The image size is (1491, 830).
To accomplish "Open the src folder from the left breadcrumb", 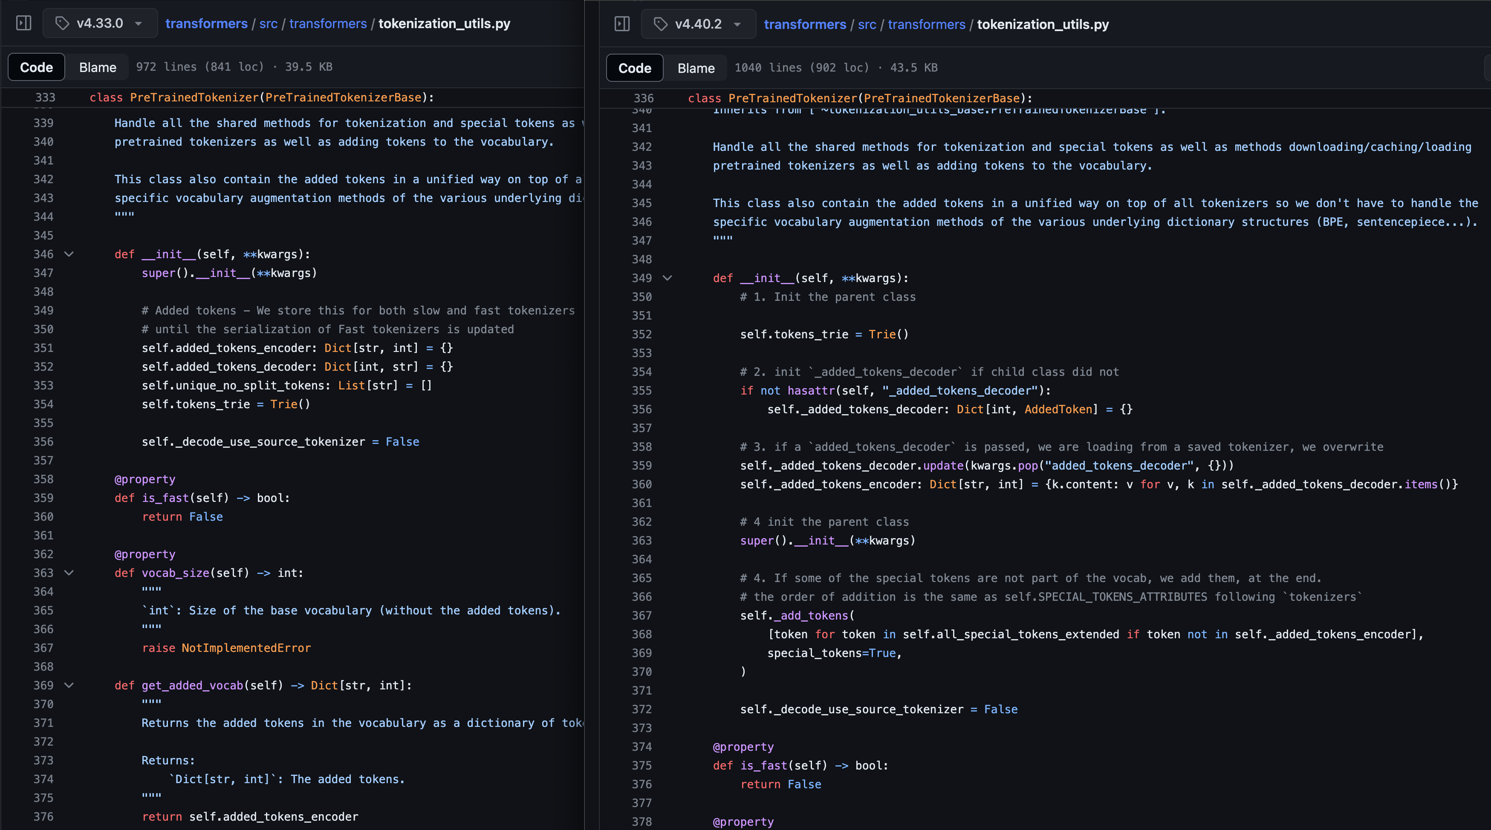I will pyautogui.click(x=268, y=24).
